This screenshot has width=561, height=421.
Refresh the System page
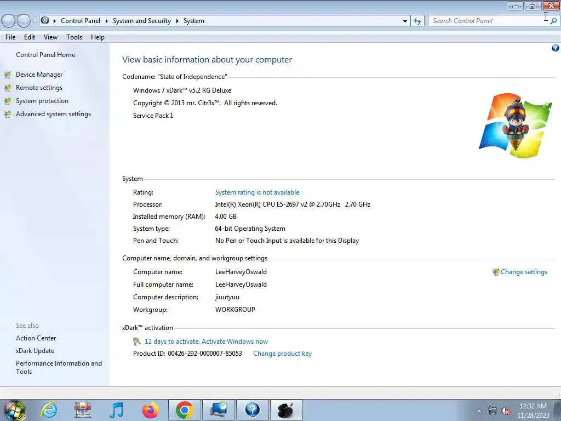click(417, 21)
